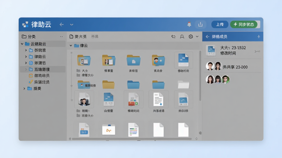282x158 pixels.
Task: Click the top dot on the grid's timeline line
Action: pyautogui.click(x=72, y=53)
